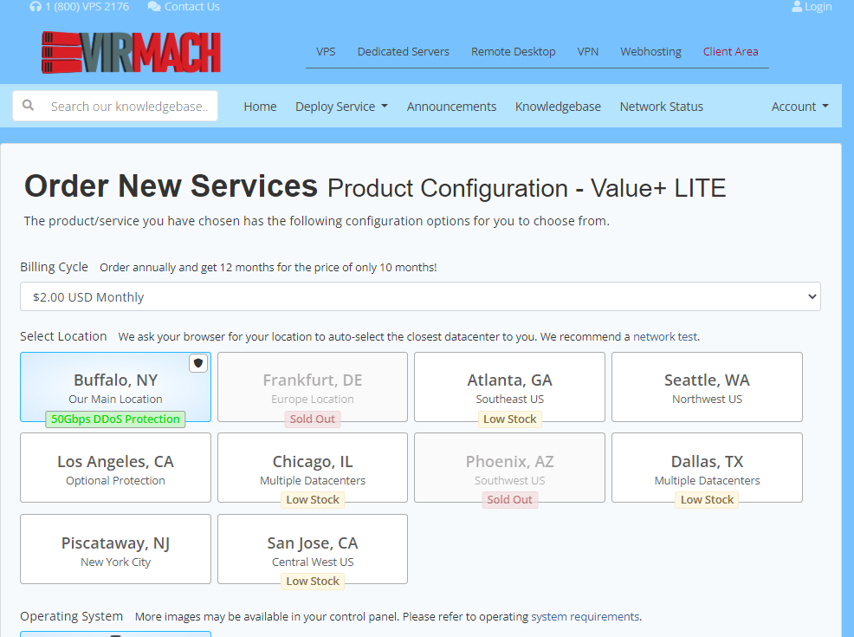Screen dimensions: 854x637
Task: Select the Seattle, WA location
Action: (x=707, y=387)
